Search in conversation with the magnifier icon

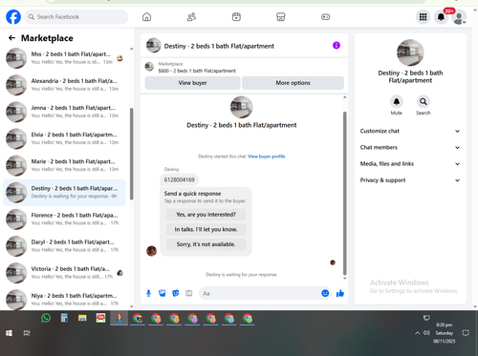pyautogui.click(x=424, y=101)
